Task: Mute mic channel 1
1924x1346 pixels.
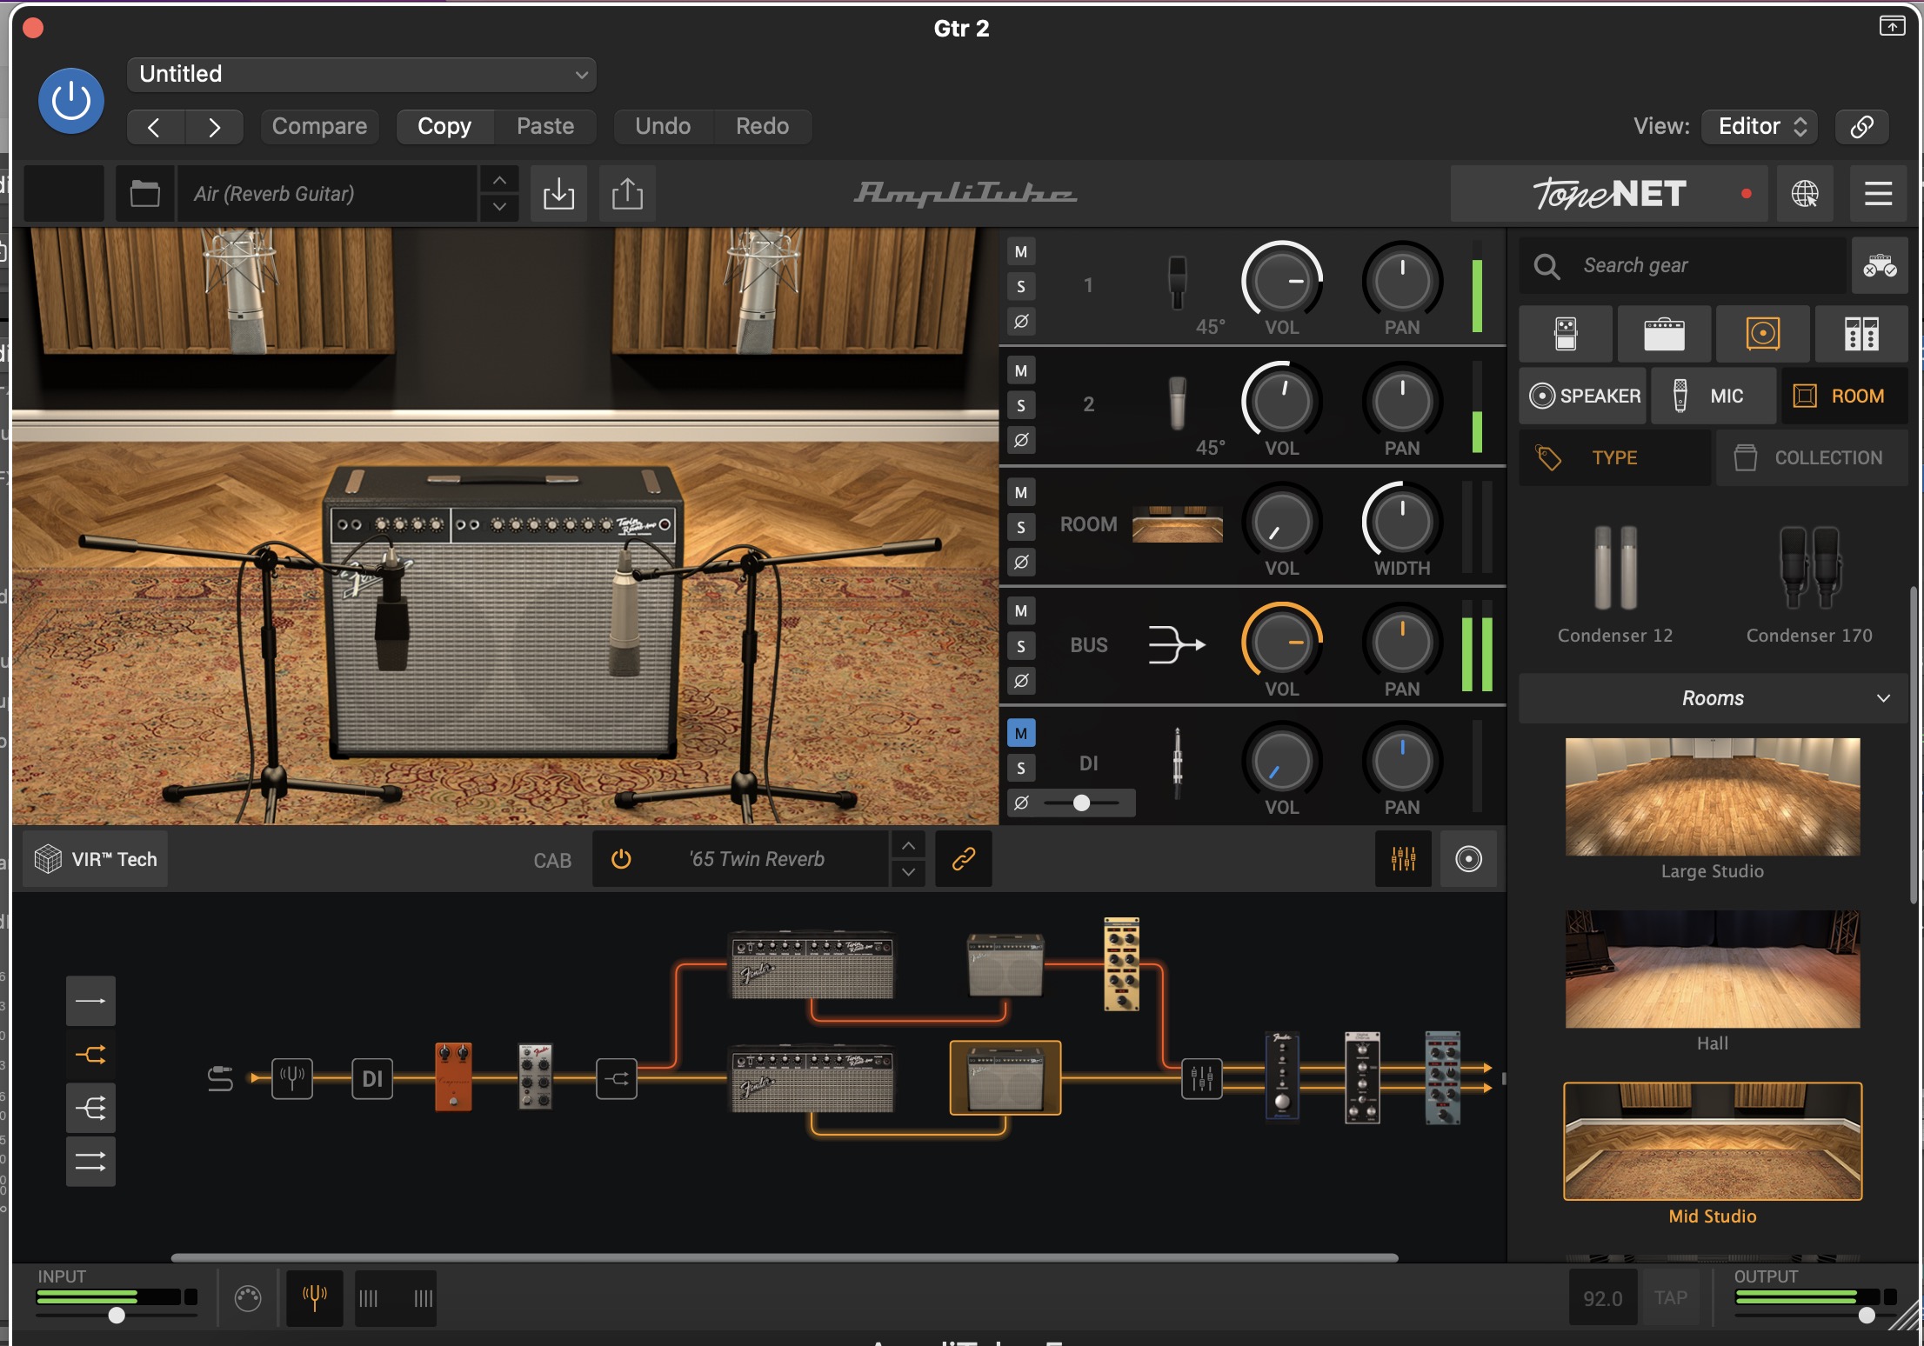Action: click(1021, 252)
